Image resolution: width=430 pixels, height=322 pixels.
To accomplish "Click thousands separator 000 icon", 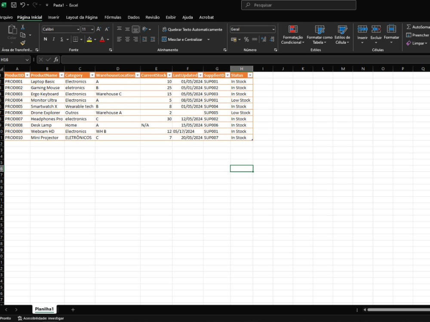I will tap(255, 39).
